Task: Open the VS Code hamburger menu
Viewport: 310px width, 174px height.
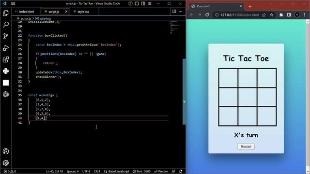Action: (x=13, y=3)
